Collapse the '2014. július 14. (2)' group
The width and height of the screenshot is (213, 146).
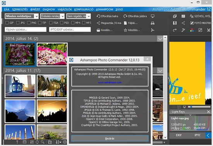pos(160,39)
